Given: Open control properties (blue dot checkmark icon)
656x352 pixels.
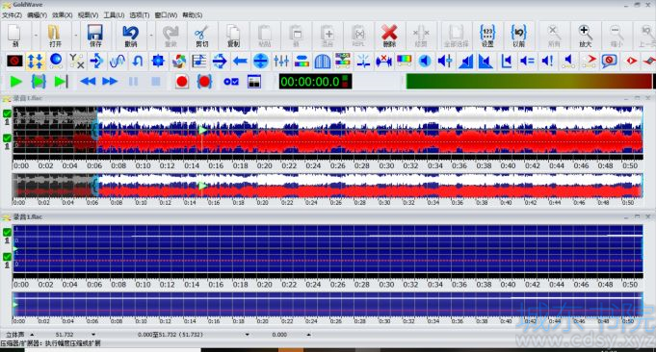Looking at the screenshot, I should pos(231,82).
